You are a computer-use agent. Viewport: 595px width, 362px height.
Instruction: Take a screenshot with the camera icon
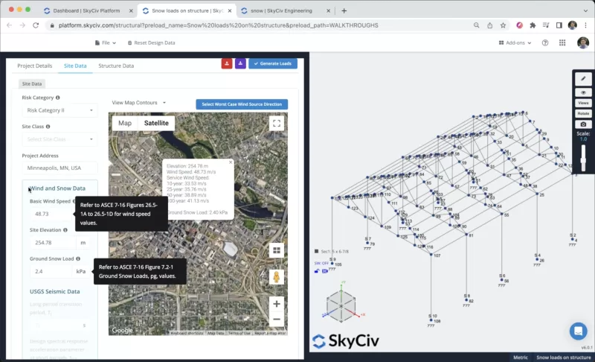(x=583, y=124)
